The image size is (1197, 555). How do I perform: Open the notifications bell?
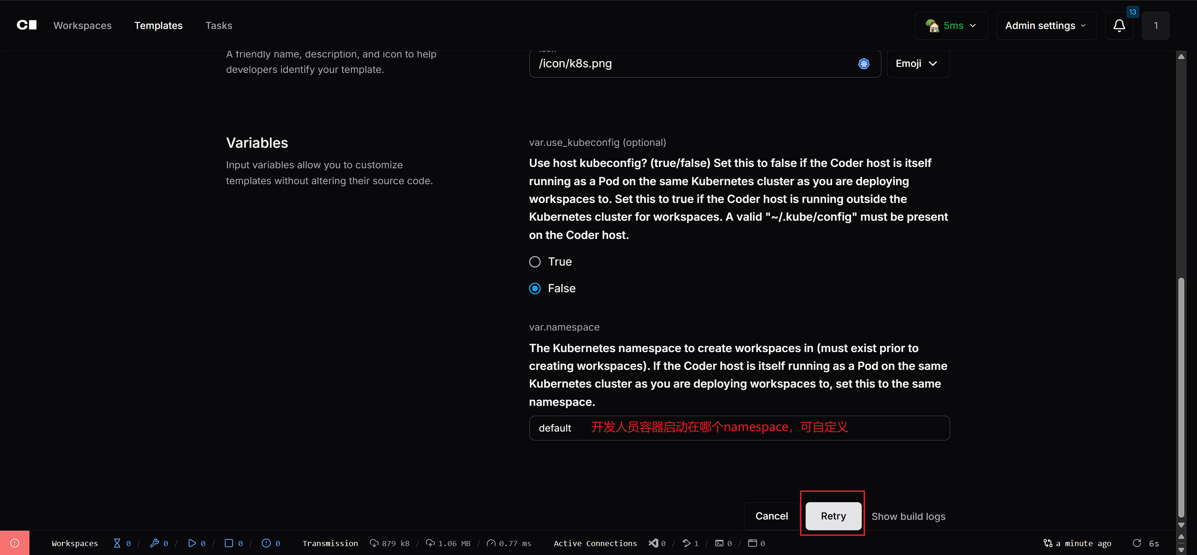[1119, 26]
